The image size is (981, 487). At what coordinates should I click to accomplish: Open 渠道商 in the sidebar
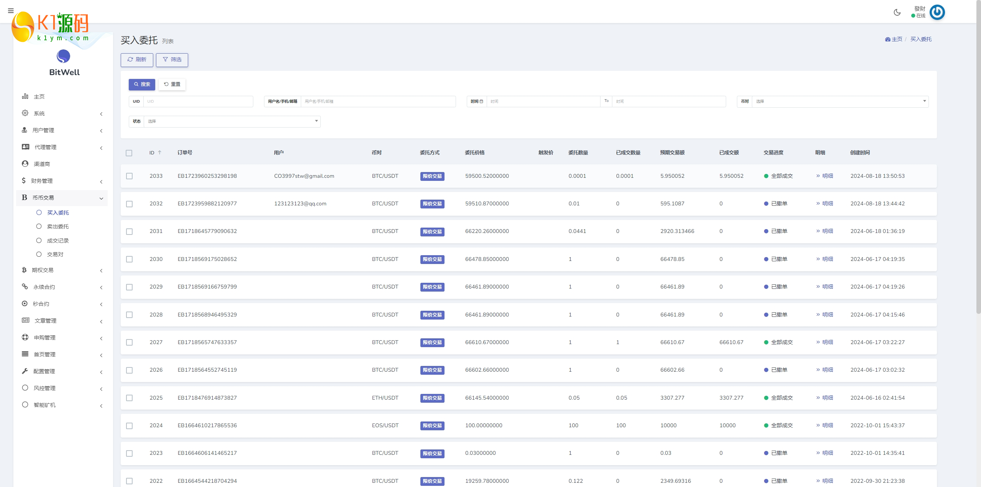pos(42,164)
